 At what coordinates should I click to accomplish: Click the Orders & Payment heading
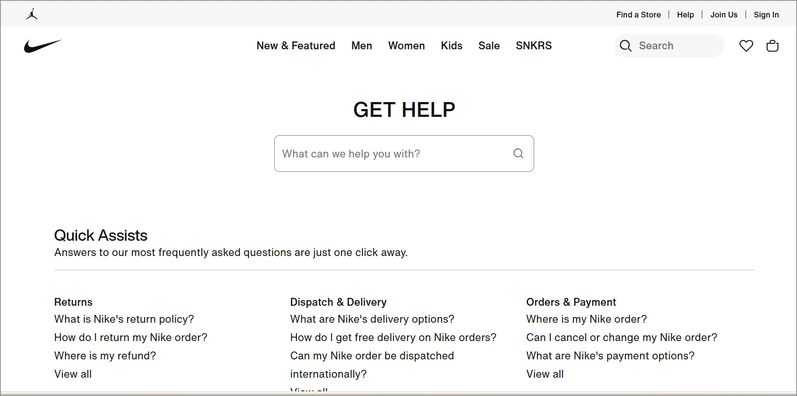click(x=571, y=302)
